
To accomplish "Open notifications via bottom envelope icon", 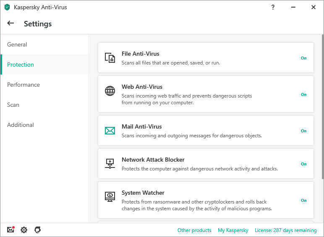I will pos(11,230).
